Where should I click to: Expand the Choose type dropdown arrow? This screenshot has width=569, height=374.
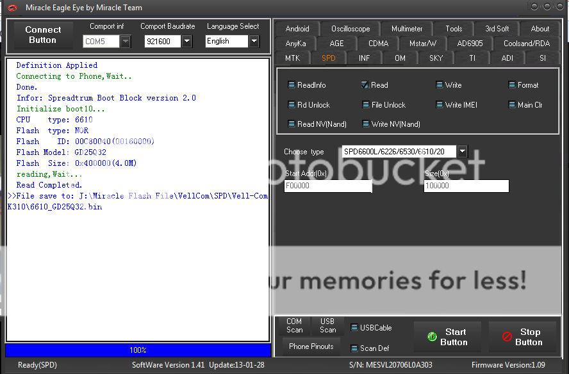(x=463, y=151)
